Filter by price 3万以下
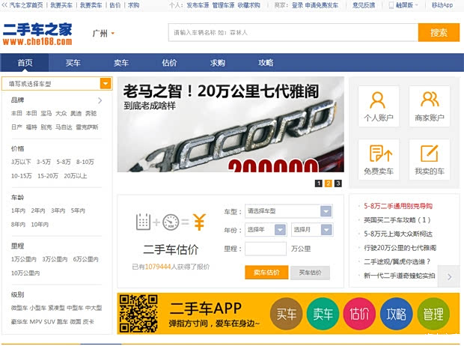Image resolution: width=464 pixels, height=346 pixels. pyautogui.click(x=21, y=162)
